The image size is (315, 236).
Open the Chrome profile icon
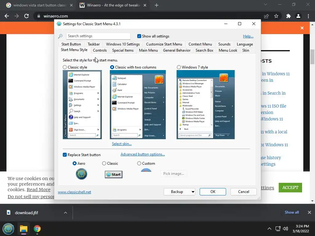[298, 16]
